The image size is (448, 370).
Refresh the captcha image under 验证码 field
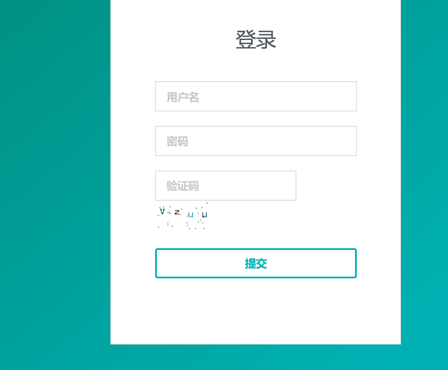(x=182, y=216)
